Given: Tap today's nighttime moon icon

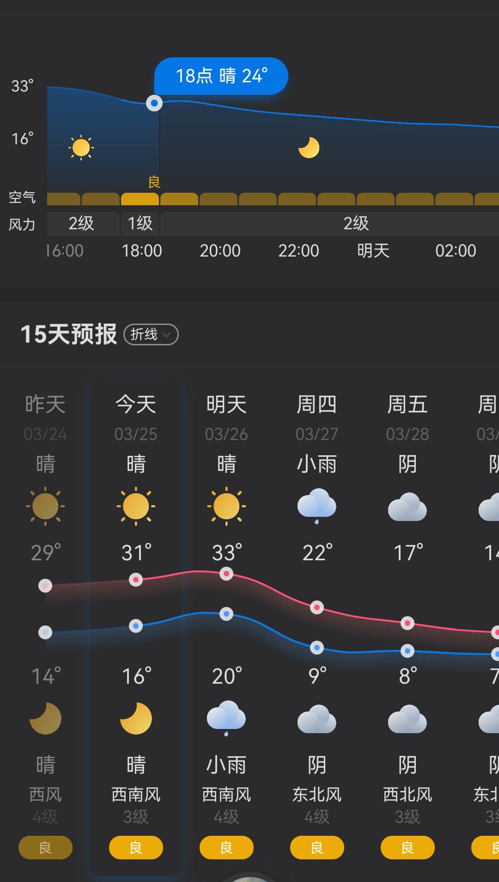Looking at the screenshot, I should 136,719.
